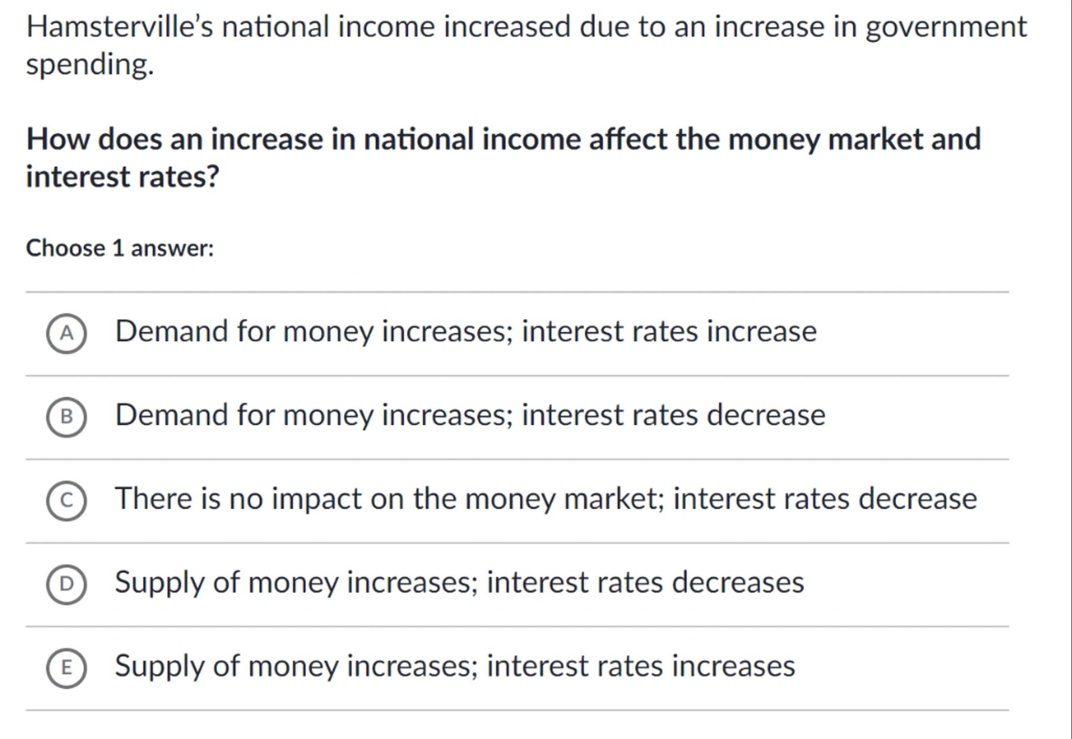1072x739 pixels.
Task: Click 'interest rates?' ending the bold question
Action: pyautogui.click(x=122, y=177)
